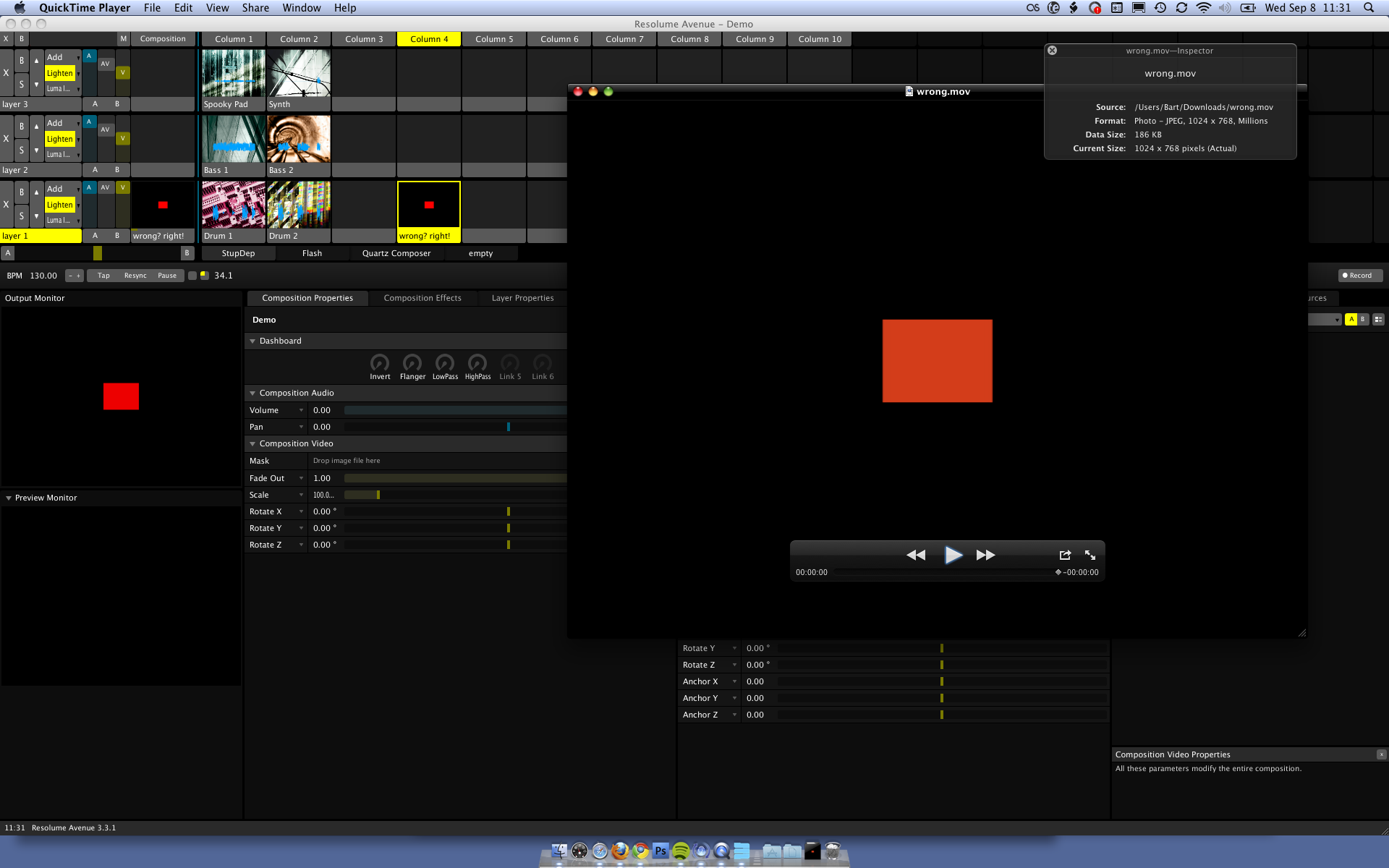Click the Invert dashboard knob
Viewport: 1389px width, 868px height.
[x=380, y=362]
